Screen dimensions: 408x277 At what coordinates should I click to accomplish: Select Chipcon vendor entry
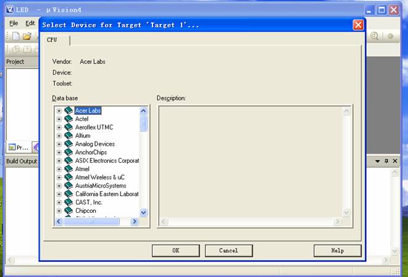(86, 210)
